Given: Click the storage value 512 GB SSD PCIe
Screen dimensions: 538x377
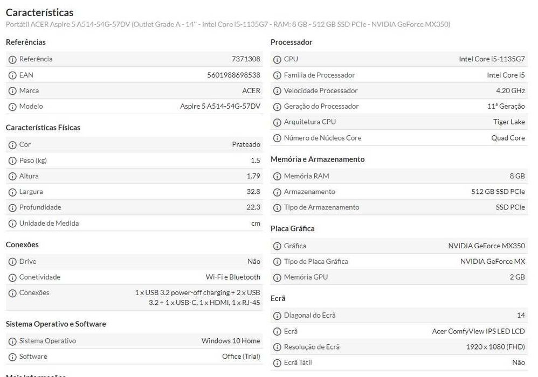Looking at the screenshot, I should pos(498,192).
